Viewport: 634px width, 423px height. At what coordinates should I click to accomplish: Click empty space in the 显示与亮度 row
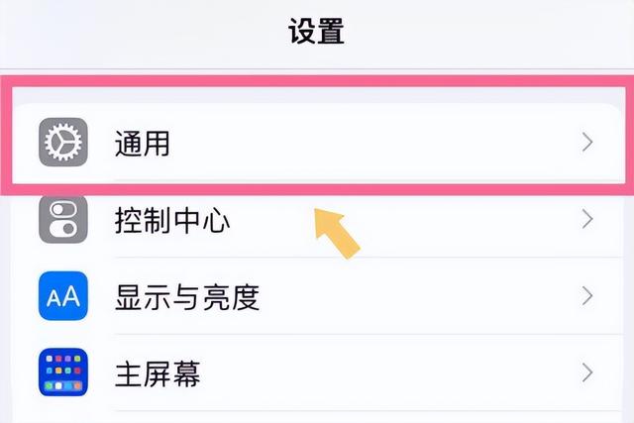coord(404,296)
